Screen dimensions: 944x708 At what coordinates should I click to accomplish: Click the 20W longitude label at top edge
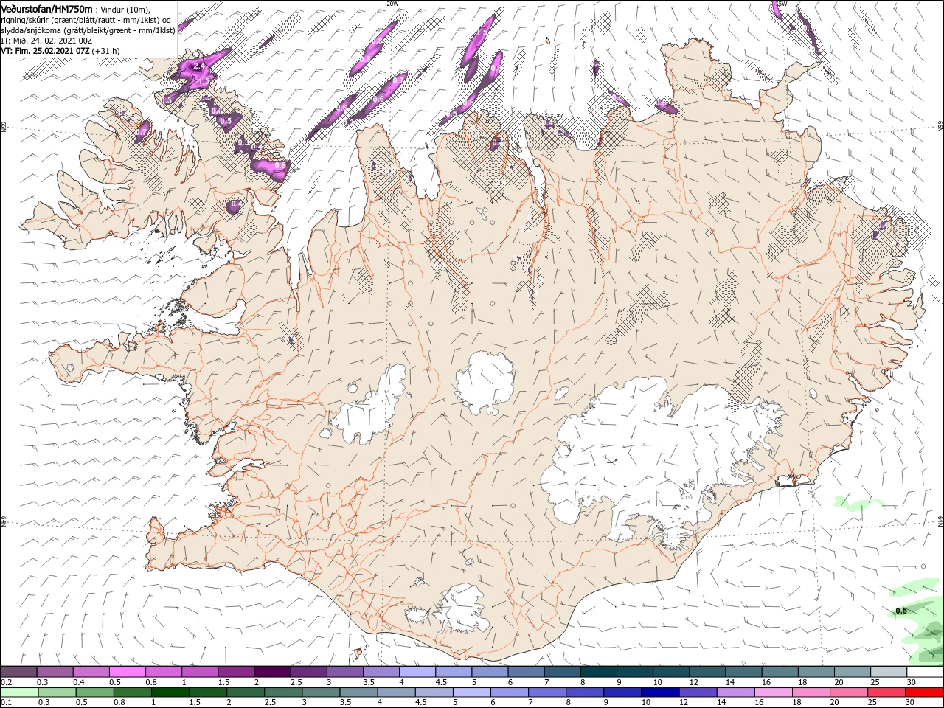pos(392,4)
